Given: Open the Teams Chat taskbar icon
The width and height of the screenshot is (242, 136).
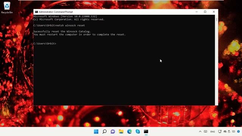Looking at the screenshot, I should [x=113, y=131].
